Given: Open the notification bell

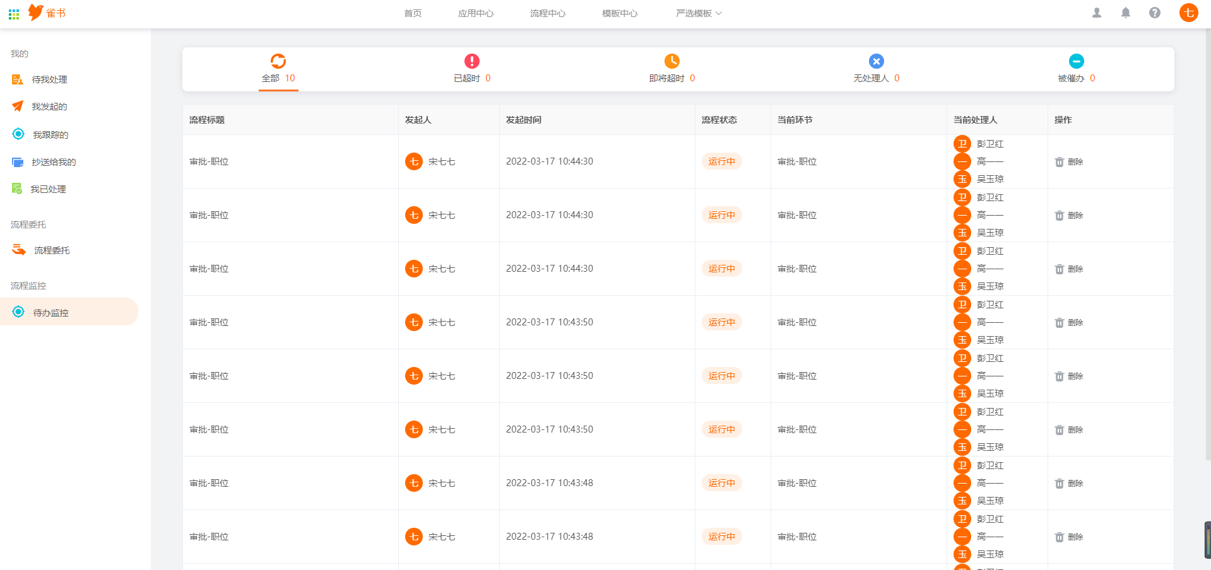Looking at the screenshot, I should click(x=1126, y=13).
